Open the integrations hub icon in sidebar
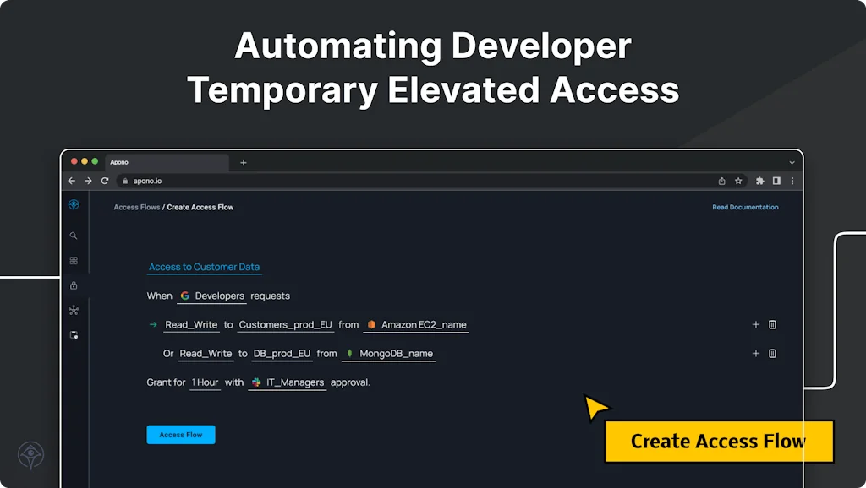The image size is (866, 488). [x=74, y=311]
